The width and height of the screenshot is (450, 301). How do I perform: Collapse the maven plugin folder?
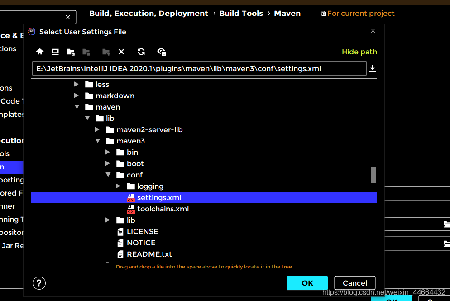coord(77,107)
